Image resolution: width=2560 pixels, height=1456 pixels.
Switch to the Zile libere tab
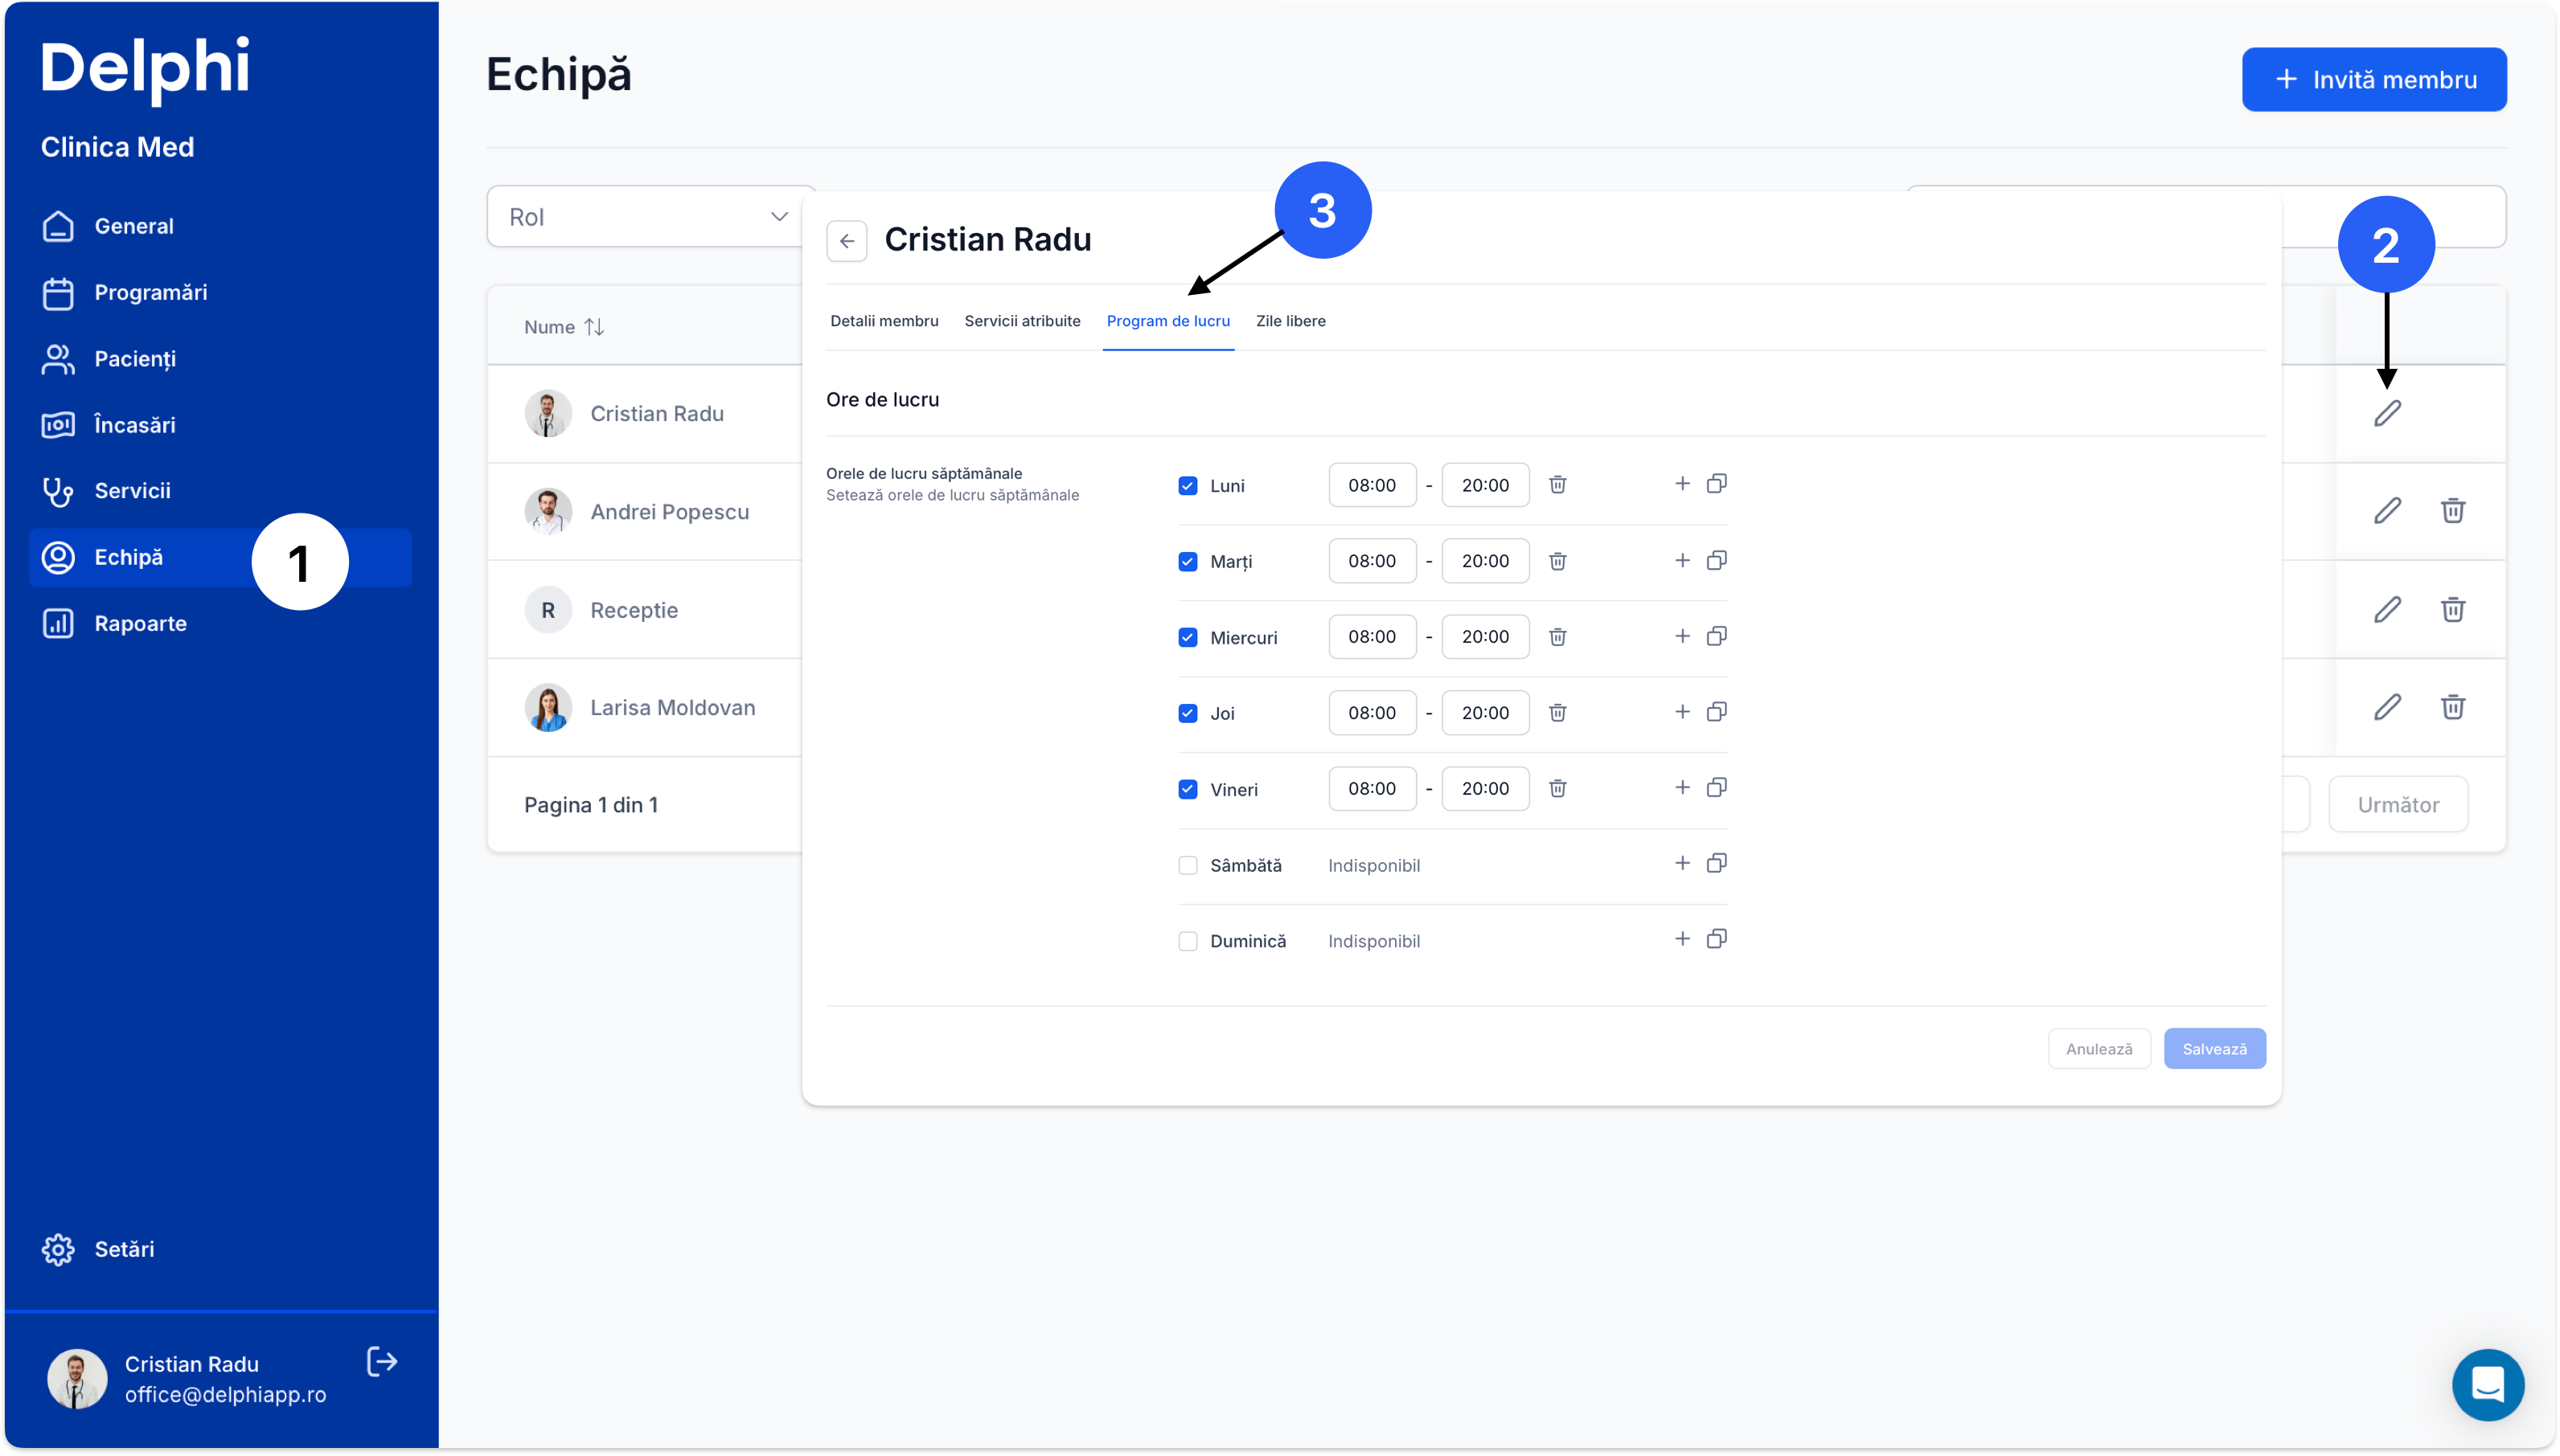coord(1290,321)
